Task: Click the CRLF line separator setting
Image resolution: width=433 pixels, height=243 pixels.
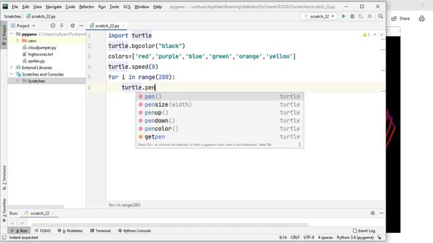Action: coord(295,238)
